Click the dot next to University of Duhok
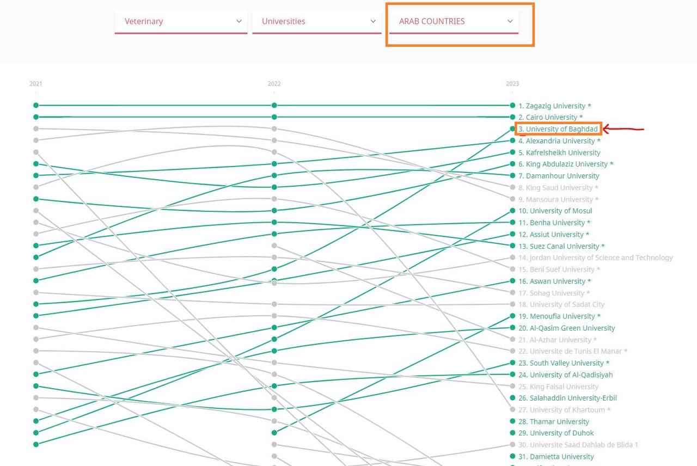This screenshot has width=697, height=466. click(x=512, y=433)
